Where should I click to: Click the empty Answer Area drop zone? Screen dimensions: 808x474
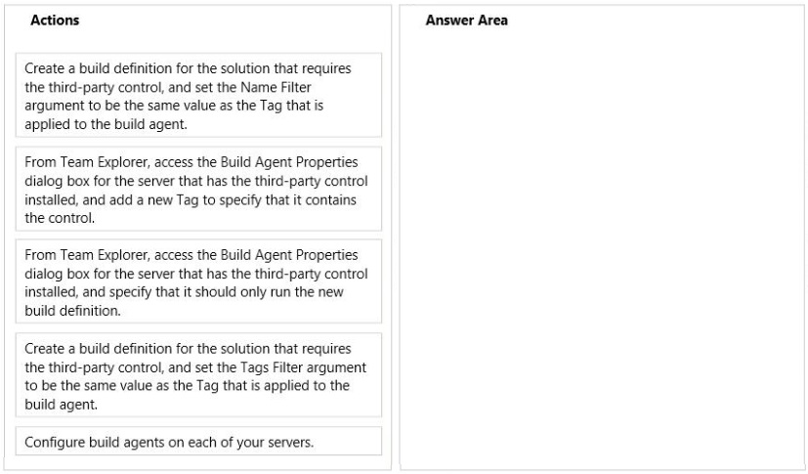[602, 247]
